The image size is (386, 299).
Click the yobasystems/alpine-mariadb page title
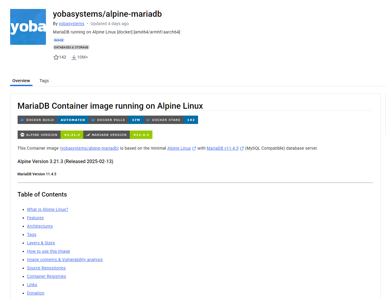107,14
